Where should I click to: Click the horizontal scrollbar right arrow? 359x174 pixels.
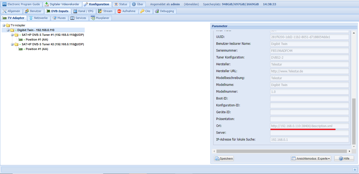[350, 151]
